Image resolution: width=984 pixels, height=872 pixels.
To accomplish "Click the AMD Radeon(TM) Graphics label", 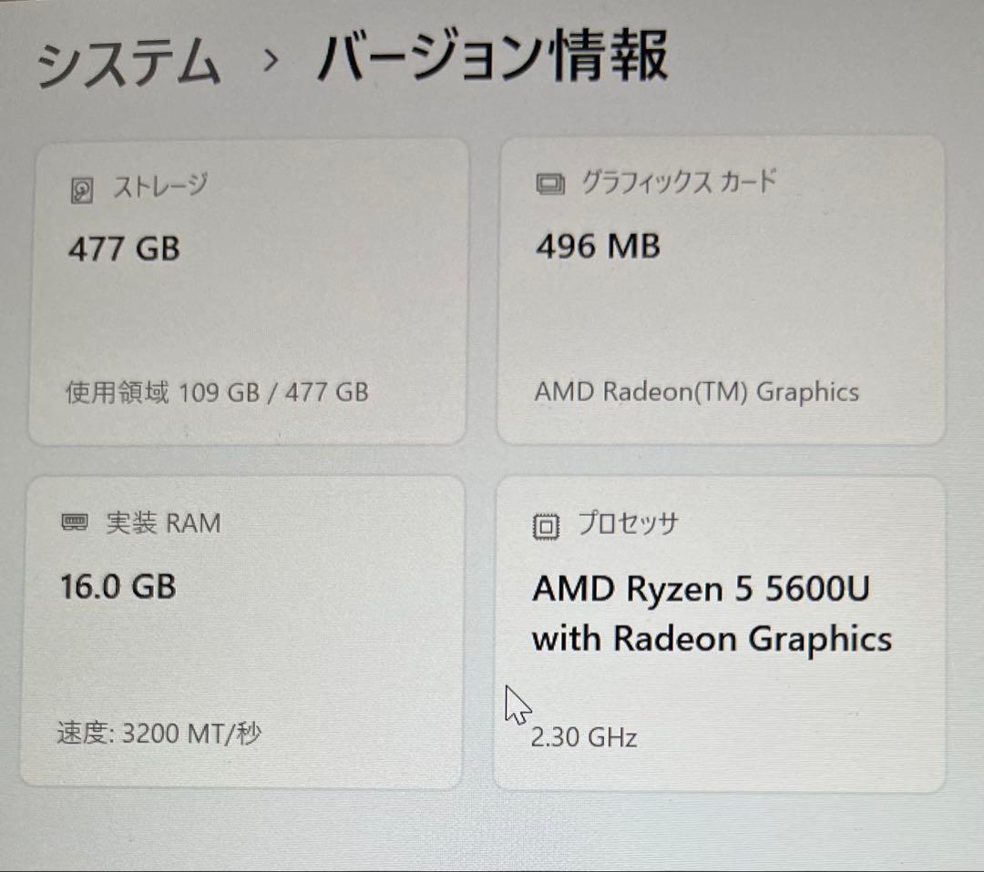I will tap(695, 391).
